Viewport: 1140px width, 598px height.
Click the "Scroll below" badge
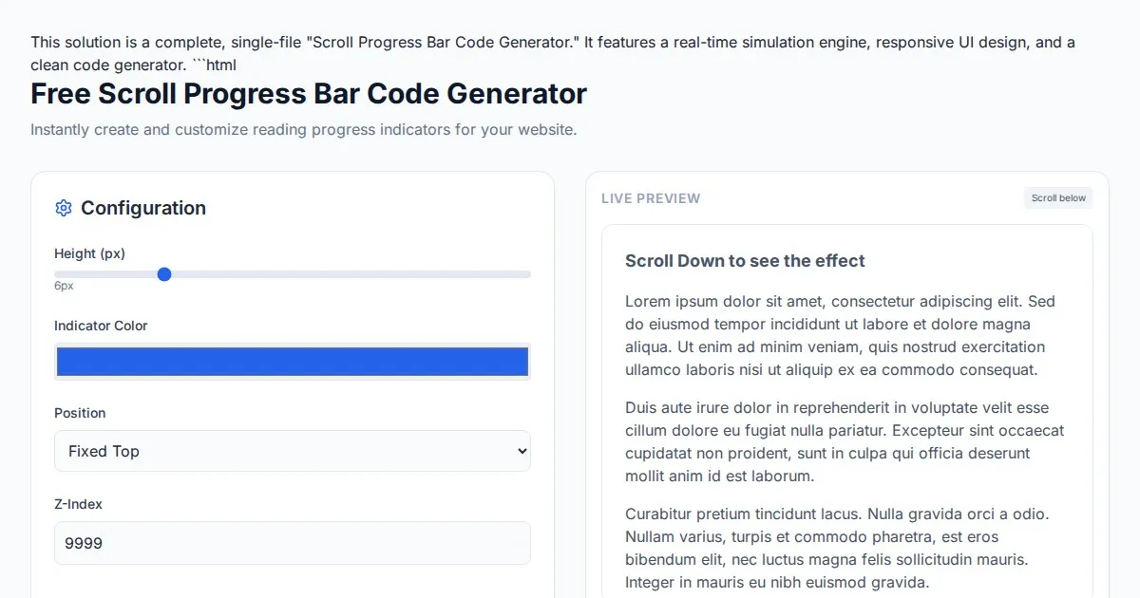tap(1058, 198)
